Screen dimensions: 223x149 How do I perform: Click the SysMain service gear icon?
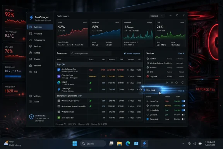148,59
